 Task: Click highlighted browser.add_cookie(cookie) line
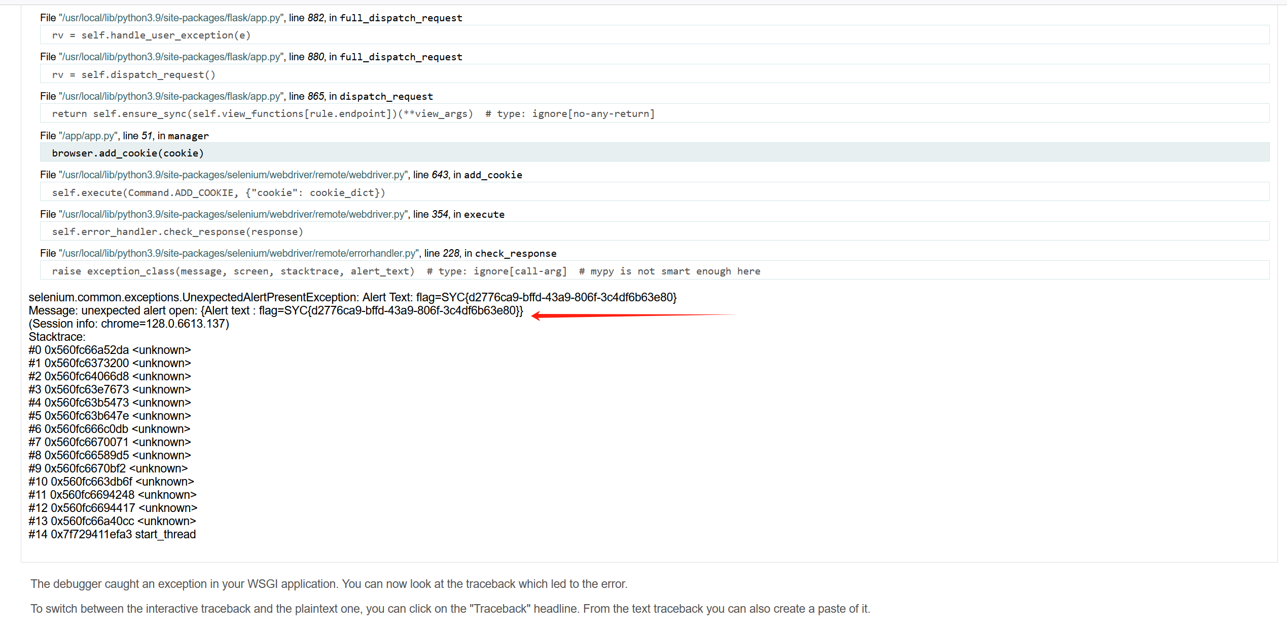coord(128,153)
